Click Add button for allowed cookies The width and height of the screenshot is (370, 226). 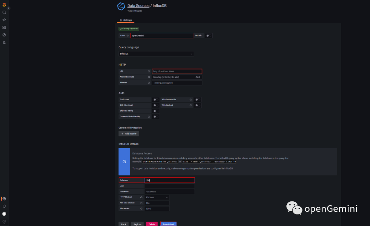(x=198, y=77)
